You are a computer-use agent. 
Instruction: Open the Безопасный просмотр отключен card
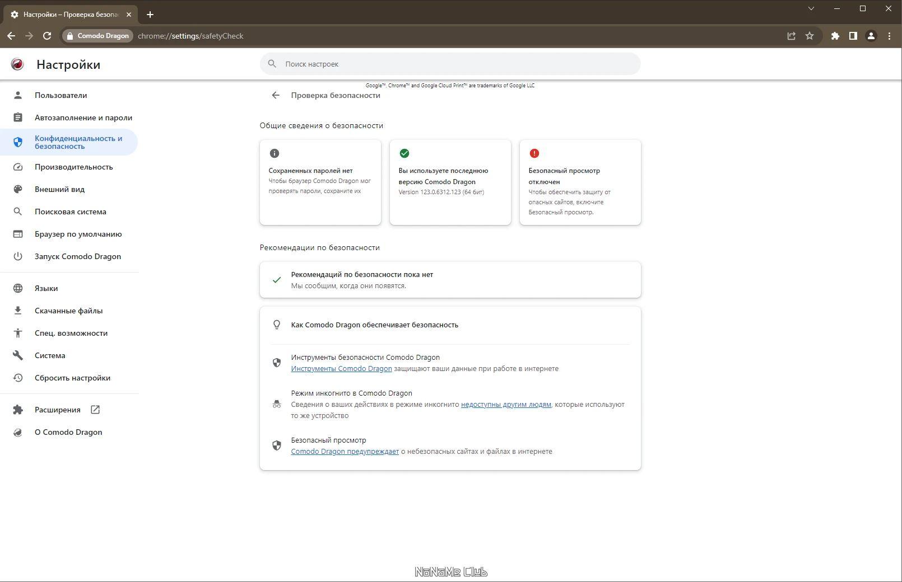pos(580,182)
